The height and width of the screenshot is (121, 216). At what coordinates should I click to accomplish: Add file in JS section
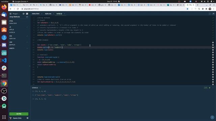pos(27,27)
